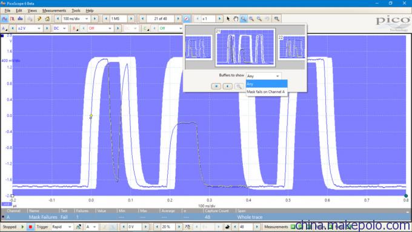The image size is (412, 232).
Task: Go to first buffer button in navigator
Action: [x=216, y=86]
